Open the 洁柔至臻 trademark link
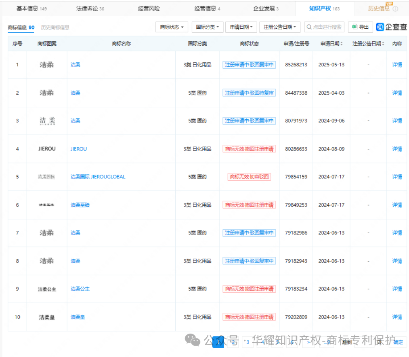 pos(80,205)
